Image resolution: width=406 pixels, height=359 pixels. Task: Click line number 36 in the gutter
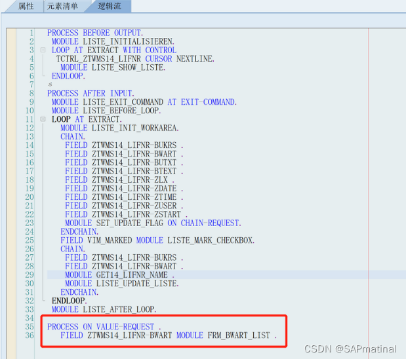tap(30, 335)
